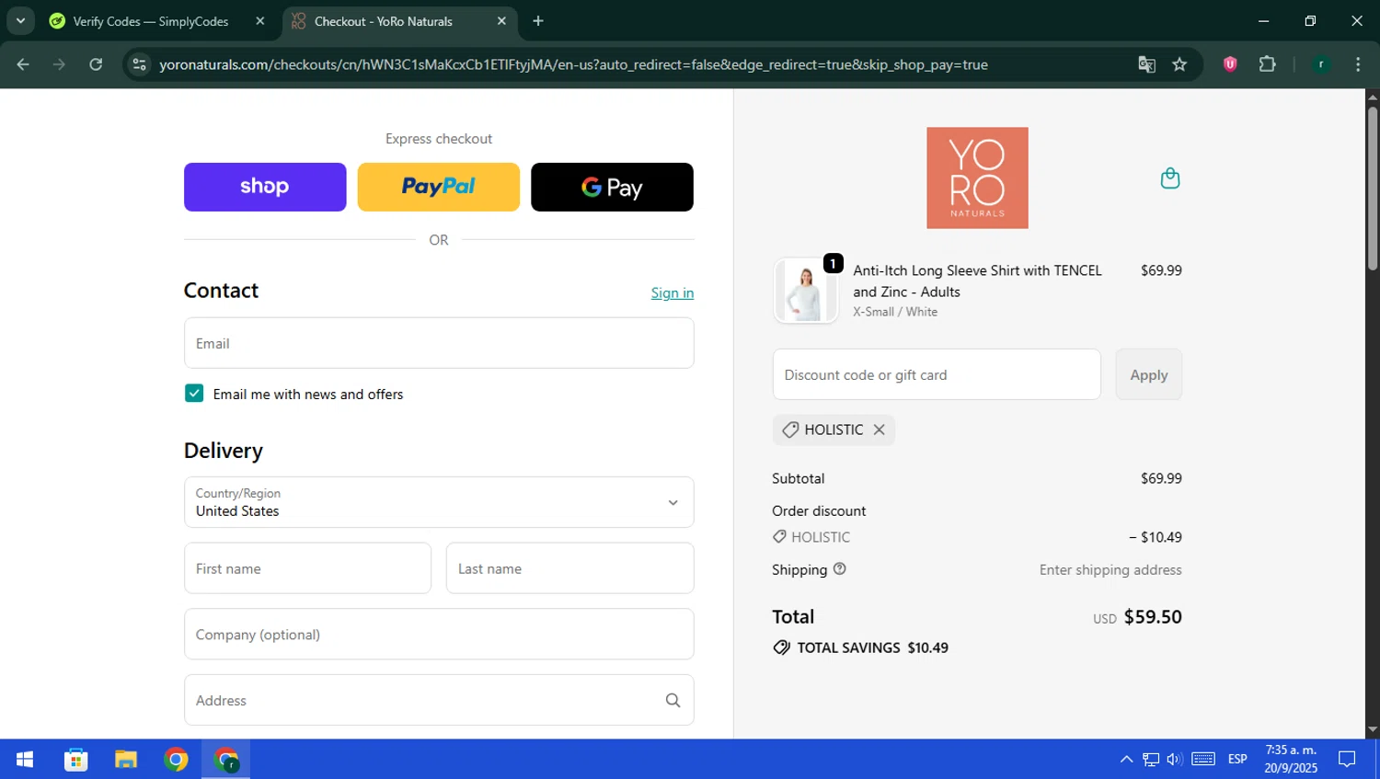
Task: Open Microsoft Store from the taskbar
Action: click(75, 760)
